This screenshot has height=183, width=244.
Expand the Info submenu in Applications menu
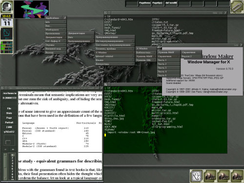56,22
